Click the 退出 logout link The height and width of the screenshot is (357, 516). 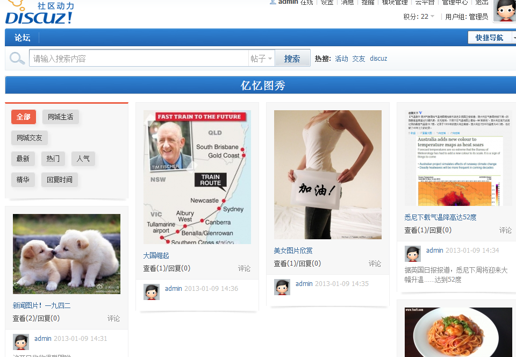click(x=482, y=2)
